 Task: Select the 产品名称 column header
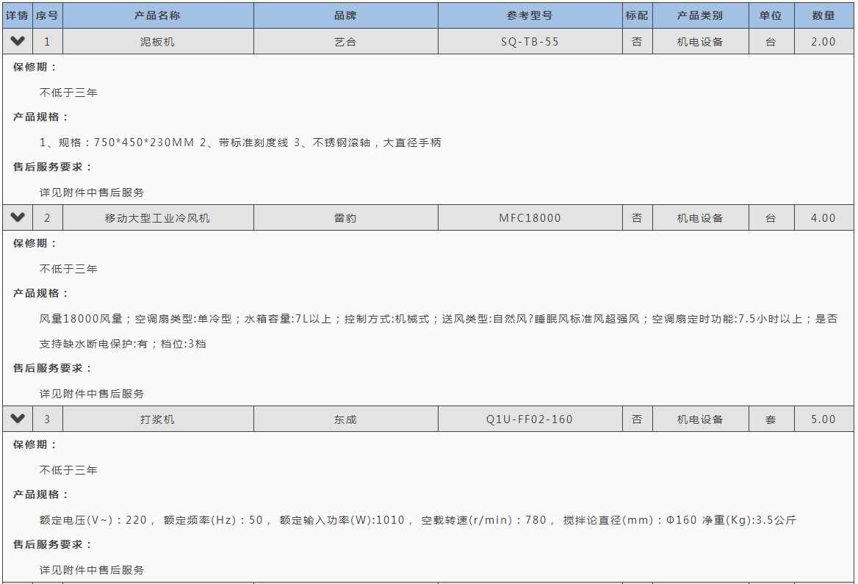[x=157, y=15]
